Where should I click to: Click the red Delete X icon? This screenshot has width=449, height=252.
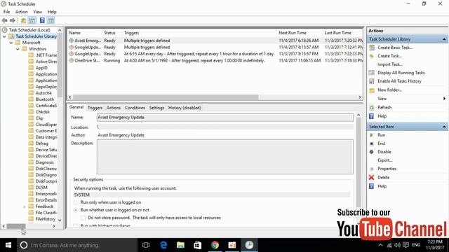pyautogui.click(x=372, y=177)
